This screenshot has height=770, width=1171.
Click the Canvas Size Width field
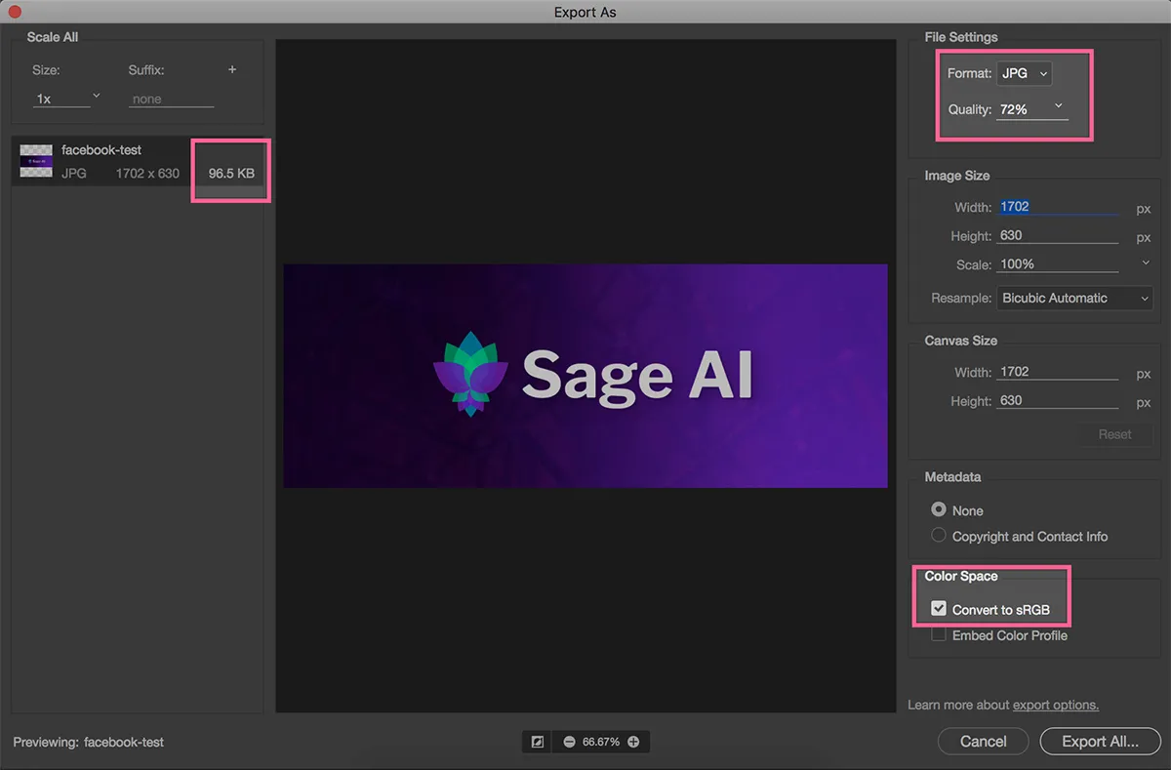click(x=1058, y=372)
